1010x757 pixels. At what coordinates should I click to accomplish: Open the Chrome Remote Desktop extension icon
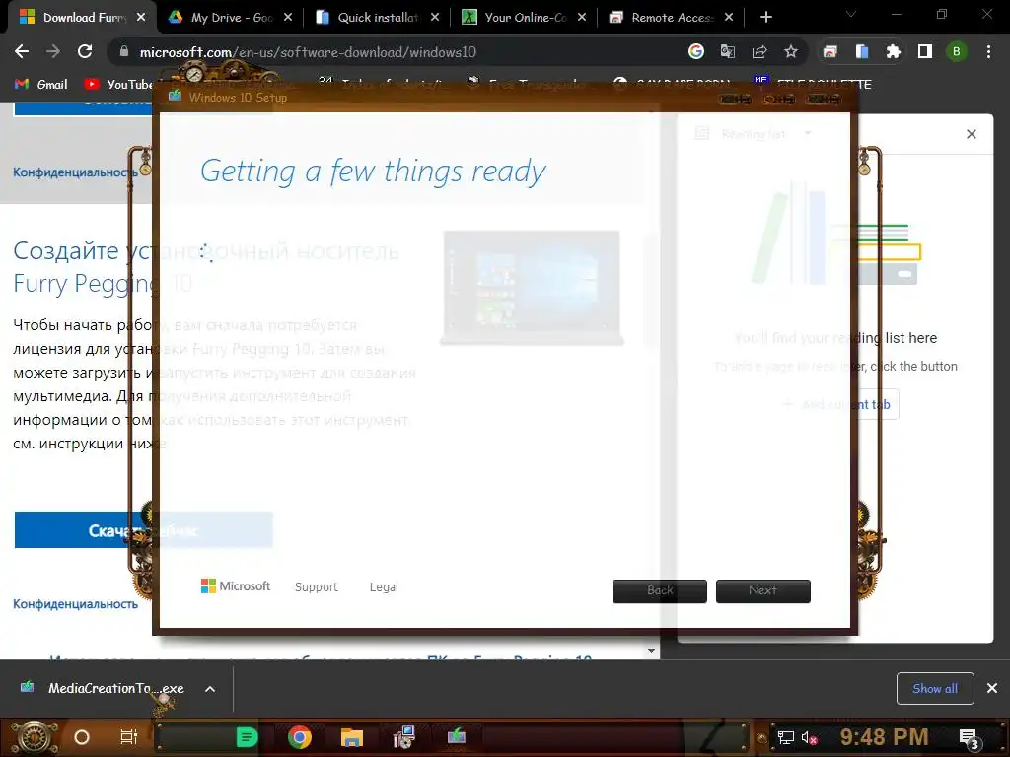pos(830,51)
